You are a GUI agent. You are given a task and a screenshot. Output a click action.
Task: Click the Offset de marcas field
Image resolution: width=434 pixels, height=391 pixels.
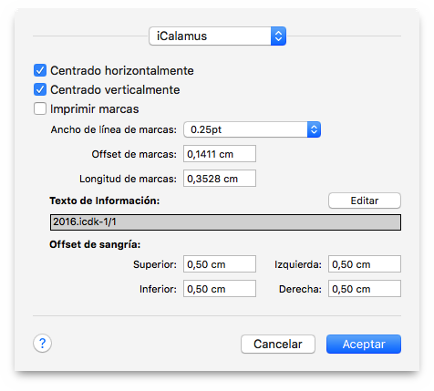coord(220,154)
